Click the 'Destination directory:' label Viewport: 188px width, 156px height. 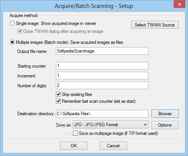click(36, 114)
